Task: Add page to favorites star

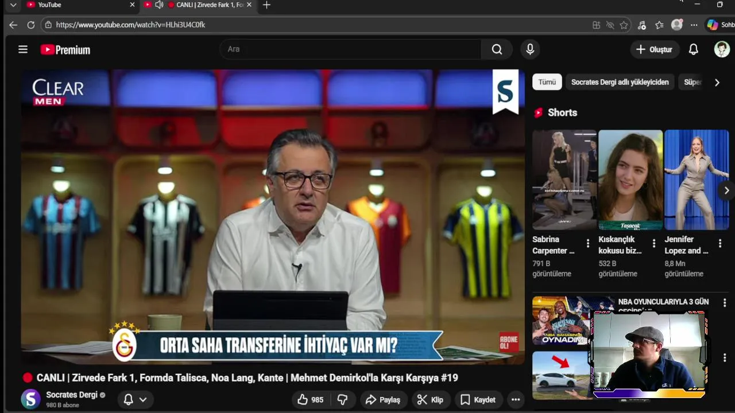Action: pos(624,25)
